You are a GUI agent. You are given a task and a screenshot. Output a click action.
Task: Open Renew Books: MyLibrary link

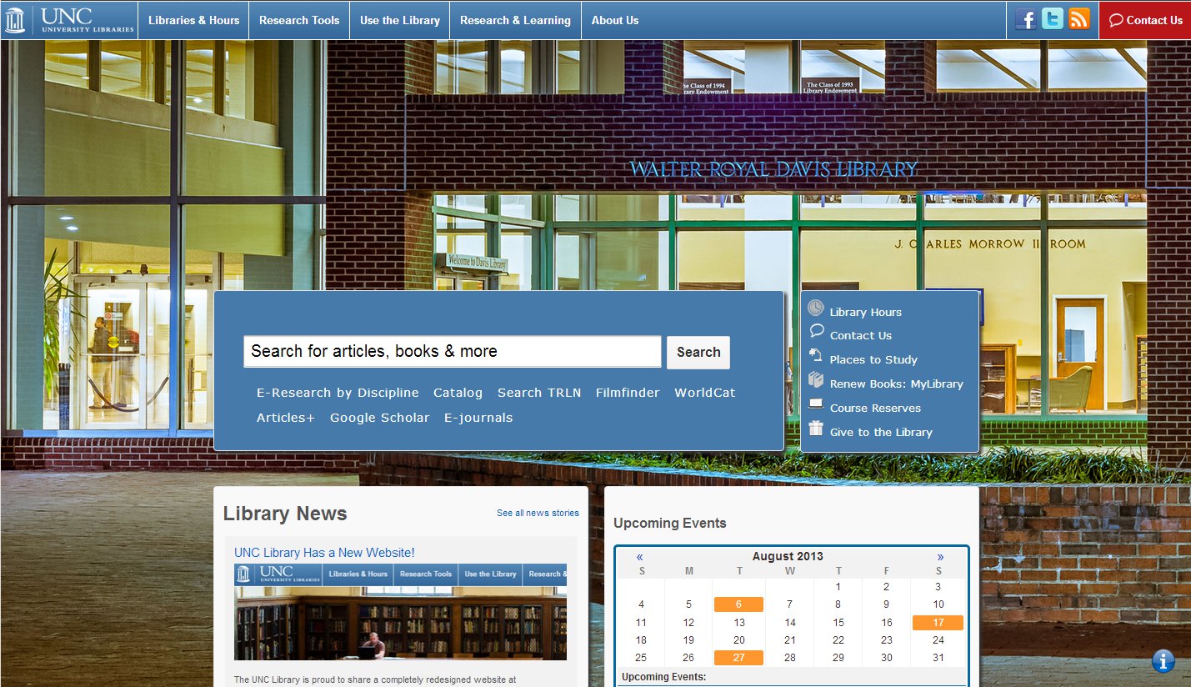tap(897, 384)
